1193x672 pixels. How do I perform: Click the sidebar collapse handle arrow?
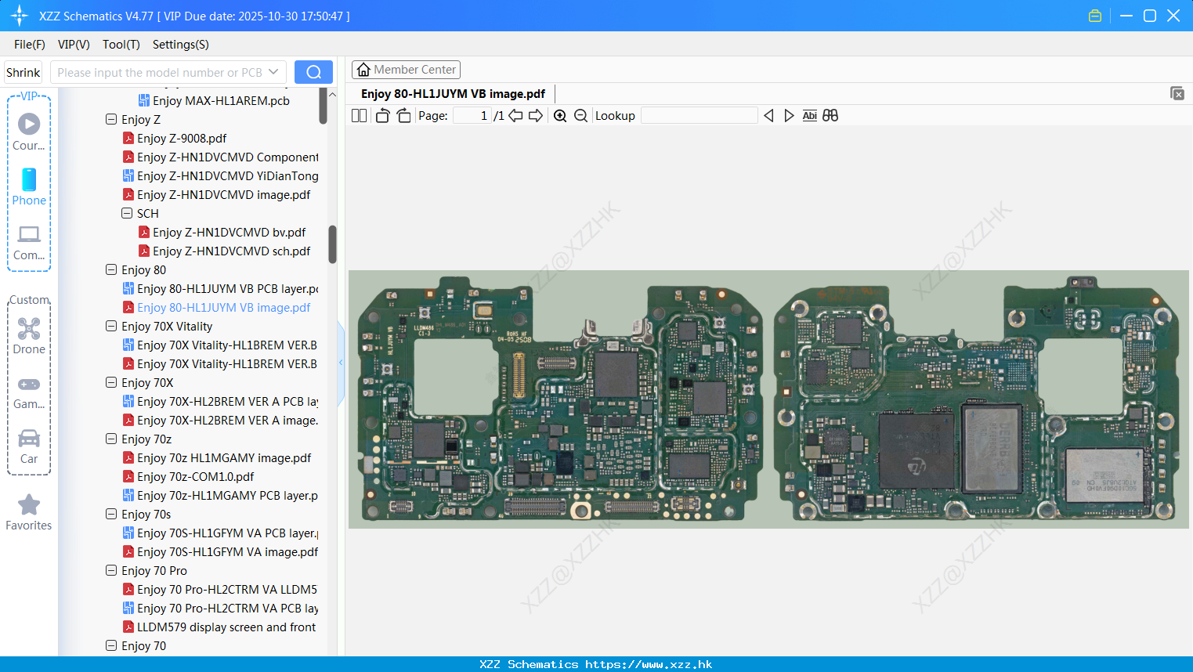pos(341,363)
